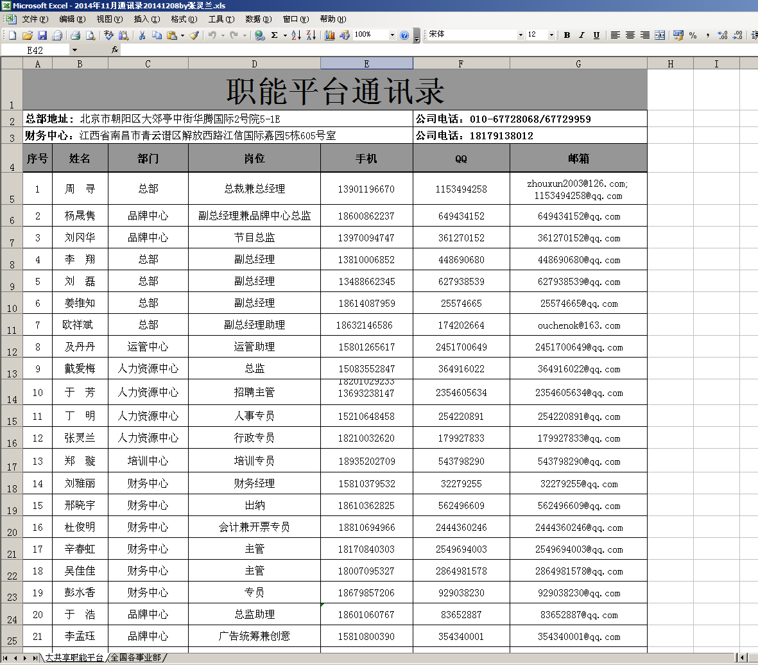Open the paste options arrow
The width and height of the screenshot is (758, 665).
(x=182, y=35)
